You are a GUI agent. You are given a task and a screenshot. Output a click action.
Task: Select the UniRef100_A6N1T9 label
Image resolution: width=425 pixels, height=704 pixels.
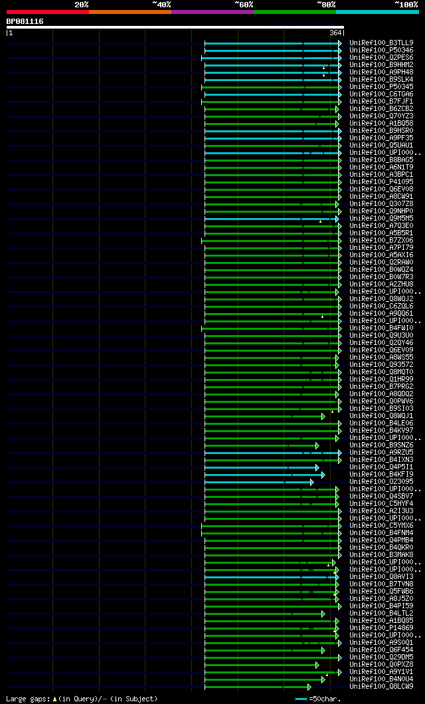(x=382, y=168)
